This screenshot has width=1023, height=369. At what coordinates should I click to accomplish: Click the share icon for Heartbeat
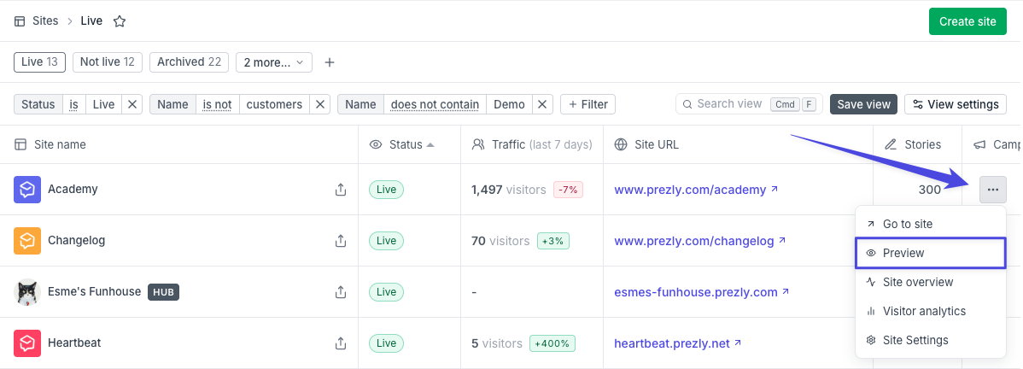tap(340, 343)
